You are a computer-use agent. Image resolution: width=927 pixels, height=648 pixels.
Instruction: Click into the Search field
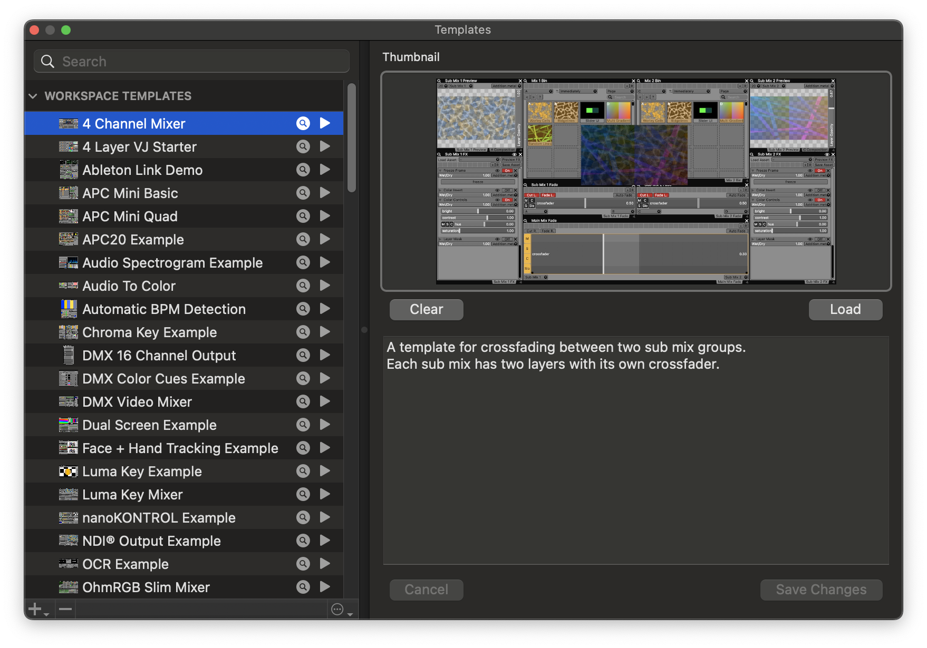(x=192, y=62)
